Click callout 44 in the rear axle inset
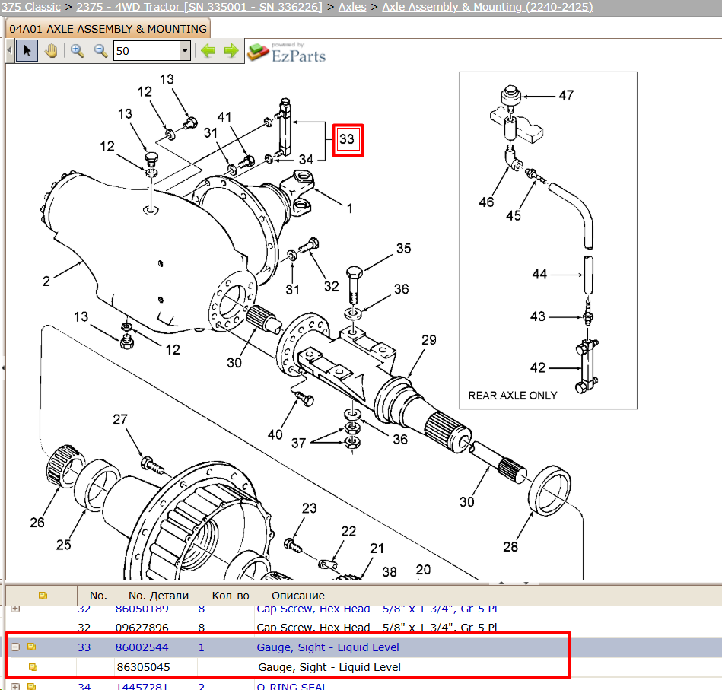The width and height of the screenshot is (722, 690). 539,274
